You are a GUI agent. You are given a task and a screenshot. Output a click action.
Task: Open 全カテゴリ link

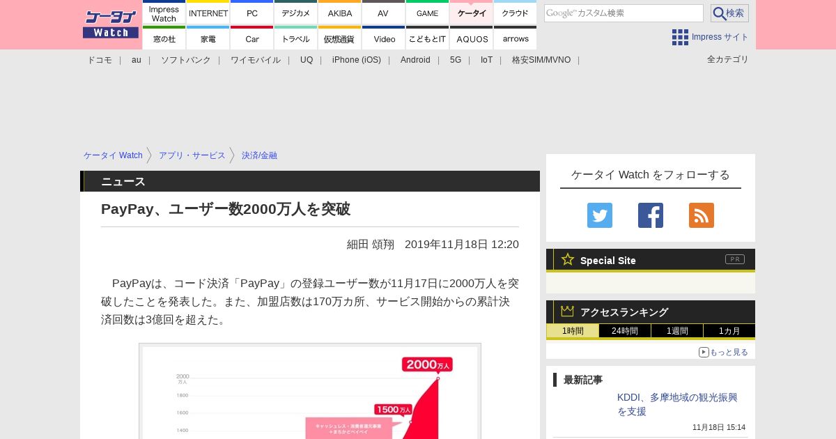click(x=728, y=59)
